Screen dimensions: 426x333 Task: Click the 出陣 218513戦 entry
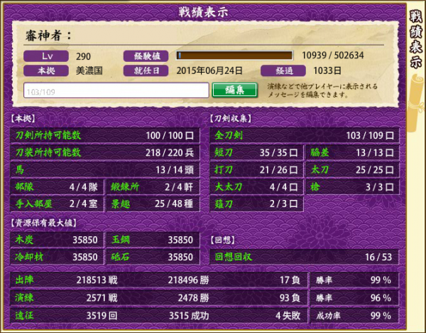pos(66,280)
